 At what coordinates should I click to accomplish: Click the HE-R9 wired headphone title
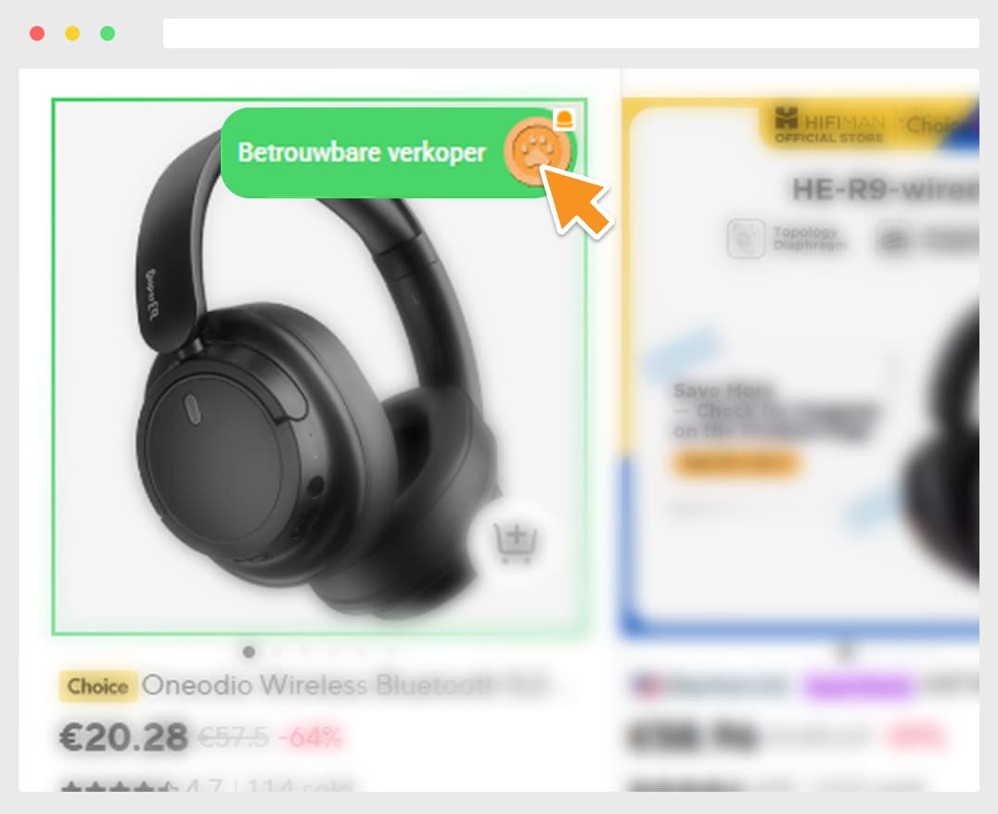pos(885,189)
